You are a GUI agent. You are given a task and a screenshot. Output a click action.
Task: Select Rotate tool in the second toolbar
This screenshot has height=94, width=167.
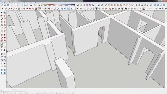[x=33, y=9]
